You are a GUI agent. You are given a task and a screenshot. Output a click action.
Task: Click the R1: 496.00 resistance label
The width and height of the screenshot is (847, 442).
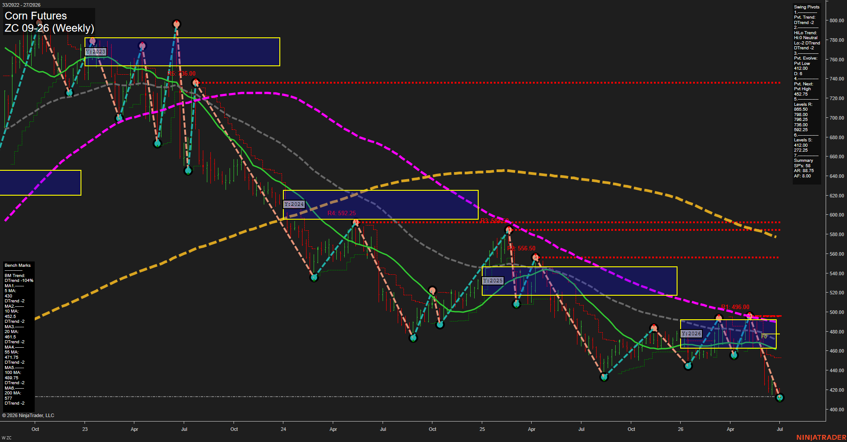(x=735, y=307)
